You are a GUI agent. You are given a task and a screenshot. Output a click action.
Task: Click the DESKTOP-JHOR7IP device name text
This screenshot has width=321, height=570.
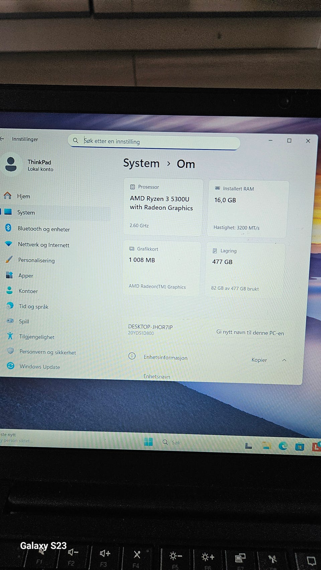(150, 327)
